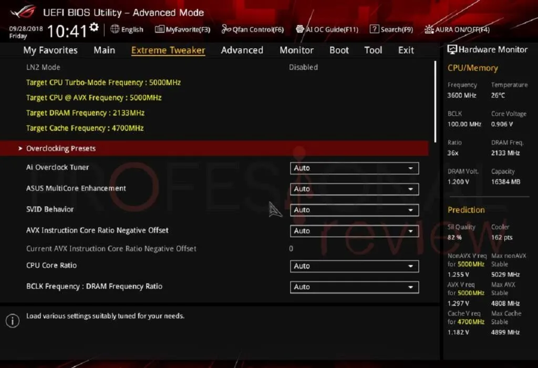Image resolution: width=538 pixels, height=368 pixels.
Task: Click the 1.200 V DRAM voltage reading
Action: point(458,182)
